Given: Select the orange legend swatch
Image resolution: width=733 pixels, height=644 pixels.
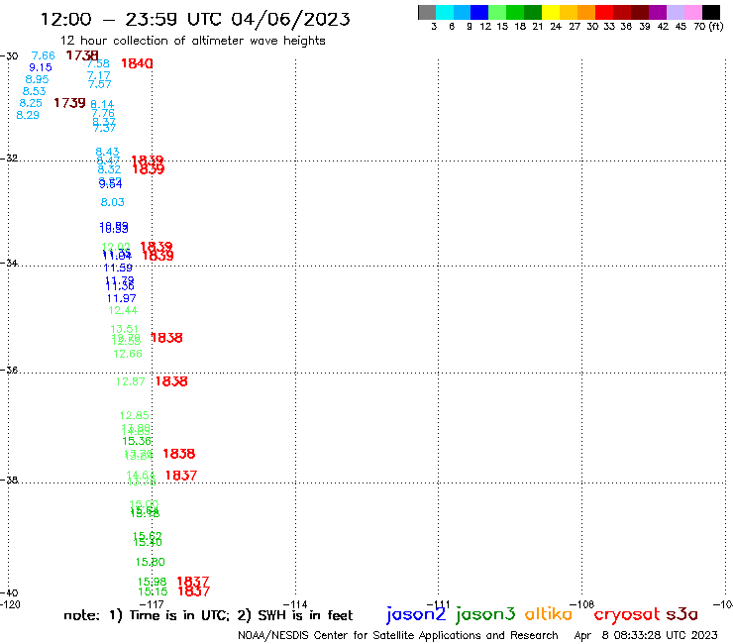Looking at the screenshot, I should tap(586, 12).
